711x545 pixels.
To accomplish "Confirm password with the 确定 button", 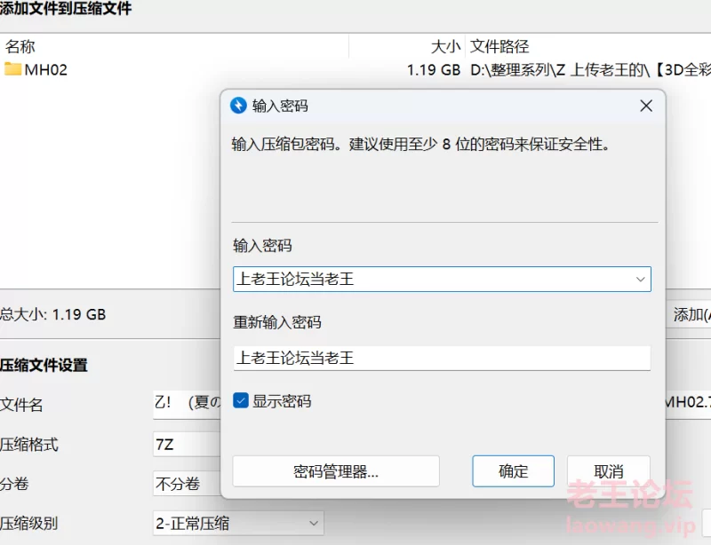I will (513, 471).
